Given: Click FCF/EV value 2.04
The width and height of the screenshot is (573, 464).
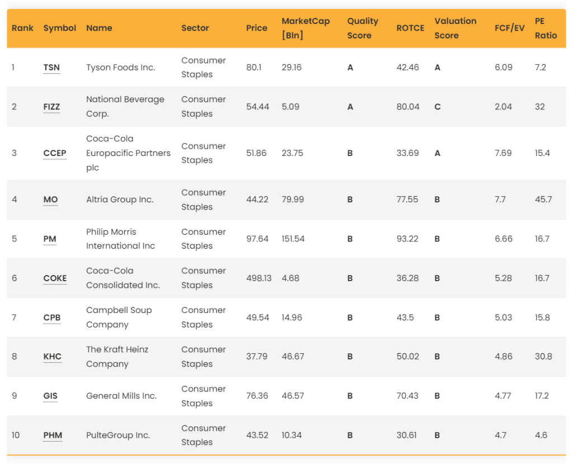Looking at the screenshot, I should coord(503,107).
